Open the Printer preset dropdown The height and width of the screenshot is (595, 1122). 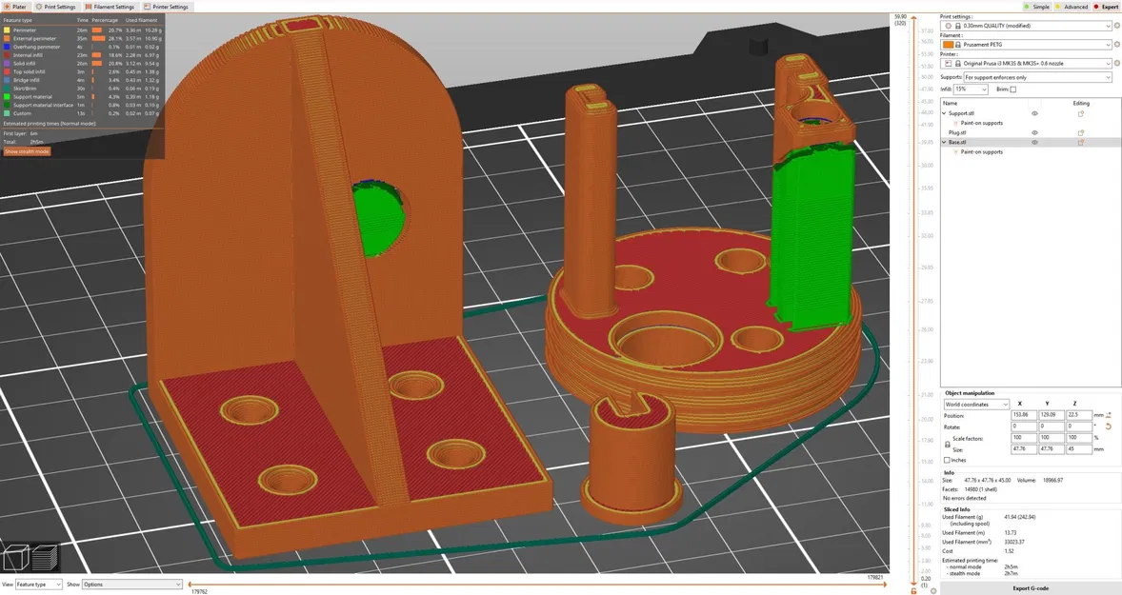1026,64
